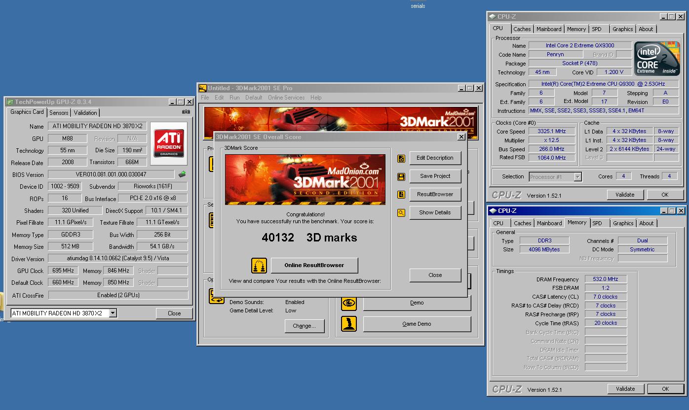The width and height of the screenshot is (689, 410).
Task: Open the Graphics tab in the CPU-Z memory timings window
Action: [623, 223]
